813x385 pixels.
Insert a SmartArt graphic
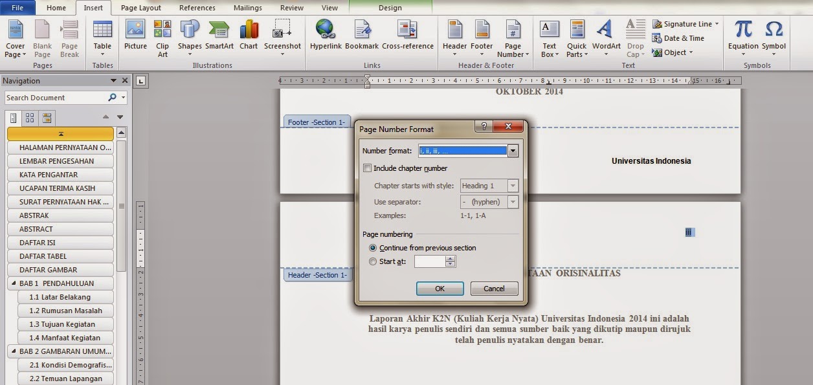219,36
